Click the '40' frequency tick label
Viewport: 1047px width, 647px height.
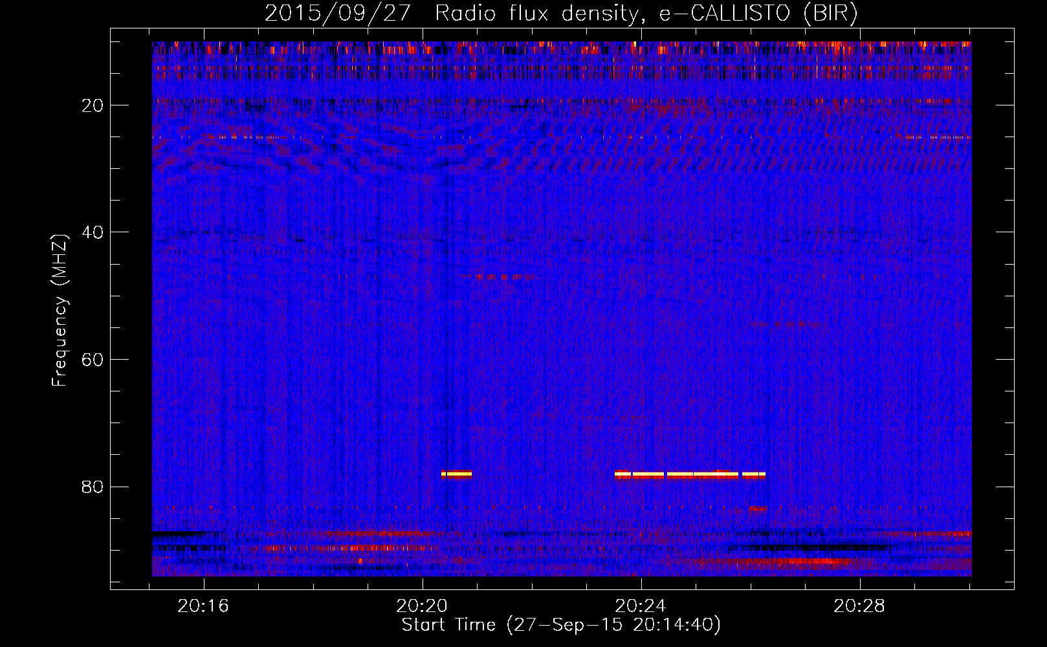93,232
